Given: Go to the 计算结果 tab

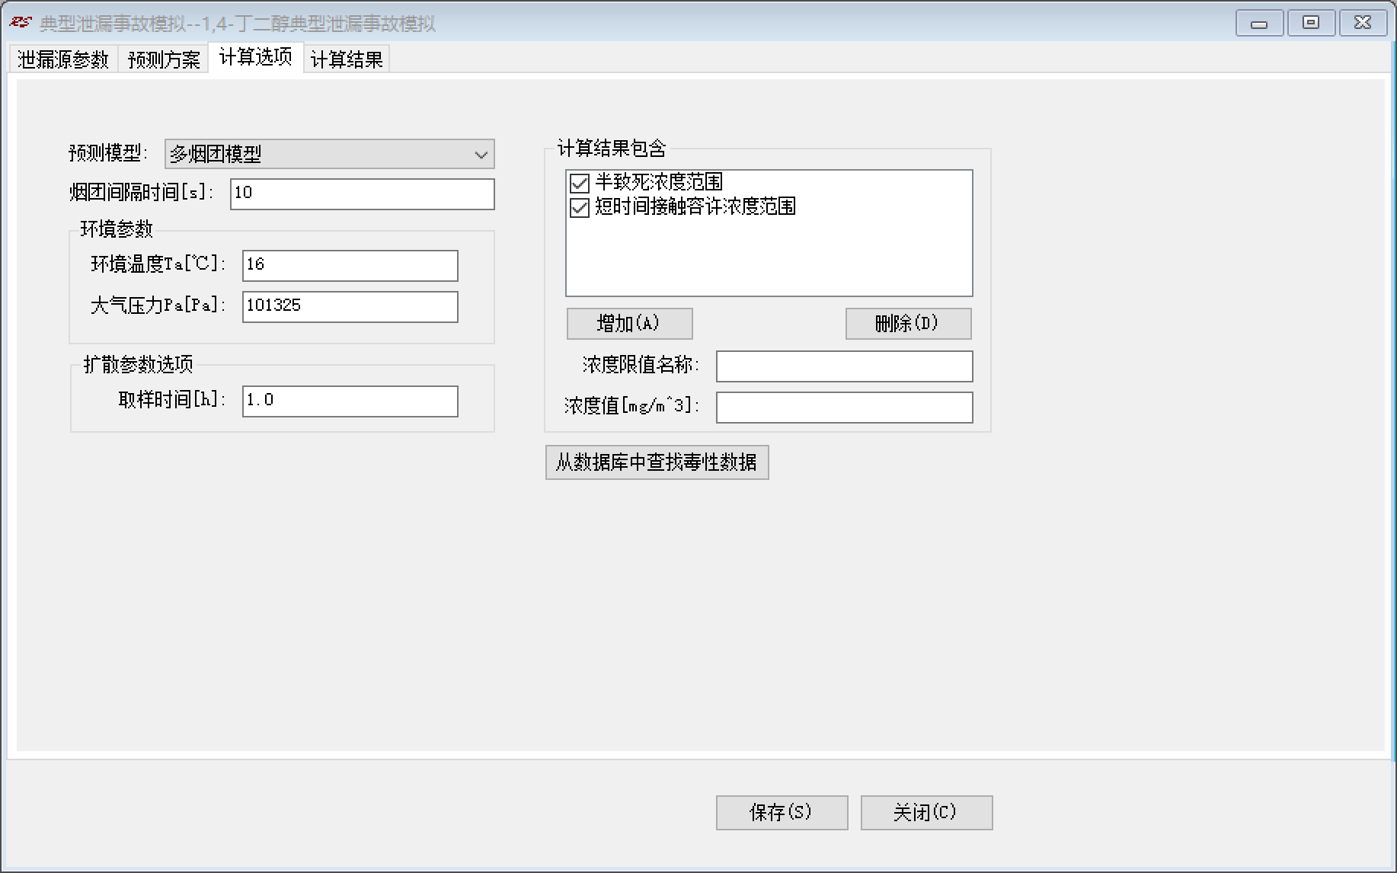Looking at the screenshot, I should click(347, 59).
